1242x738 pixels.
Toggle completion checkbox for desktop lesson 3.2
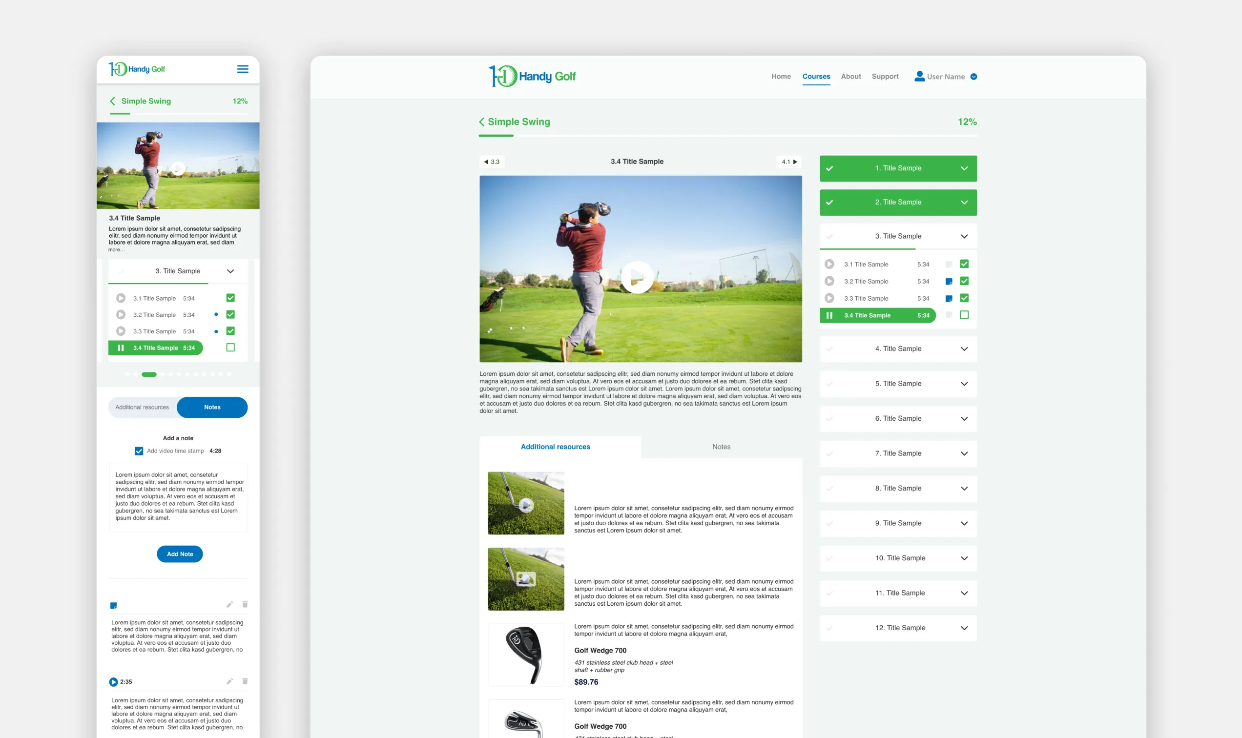click(x=964, y=281)
